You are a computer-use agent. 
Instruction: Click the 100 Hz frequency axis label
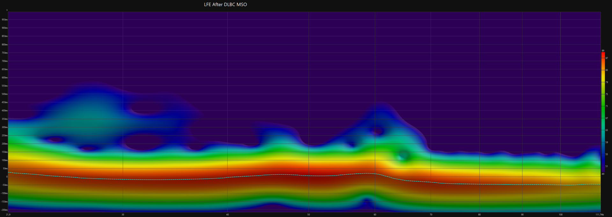pyautogui.click(x=560, y=215)
